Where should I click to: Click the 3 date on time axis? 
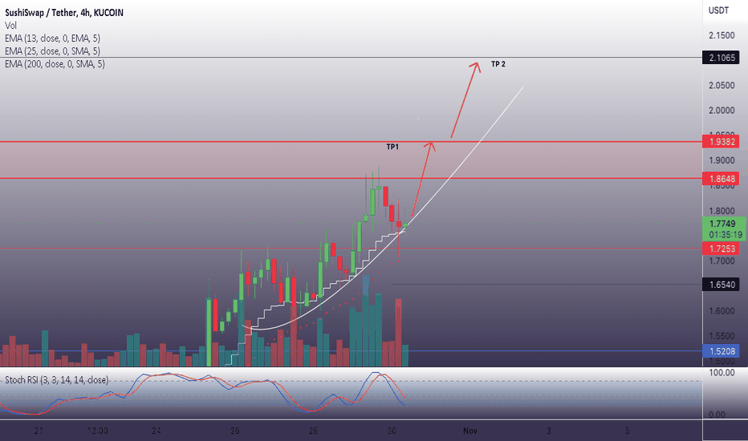(549, 431)
